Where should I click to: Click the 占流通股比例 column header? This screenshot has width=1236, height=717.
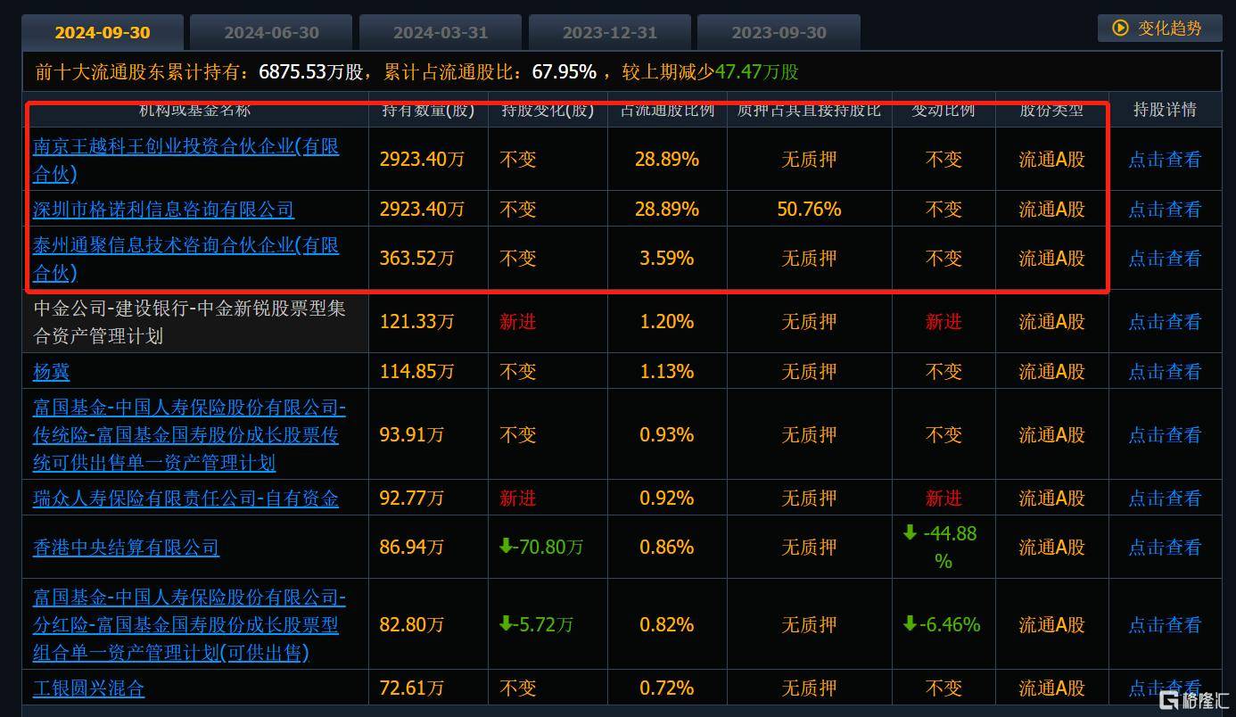pos(667,111)
